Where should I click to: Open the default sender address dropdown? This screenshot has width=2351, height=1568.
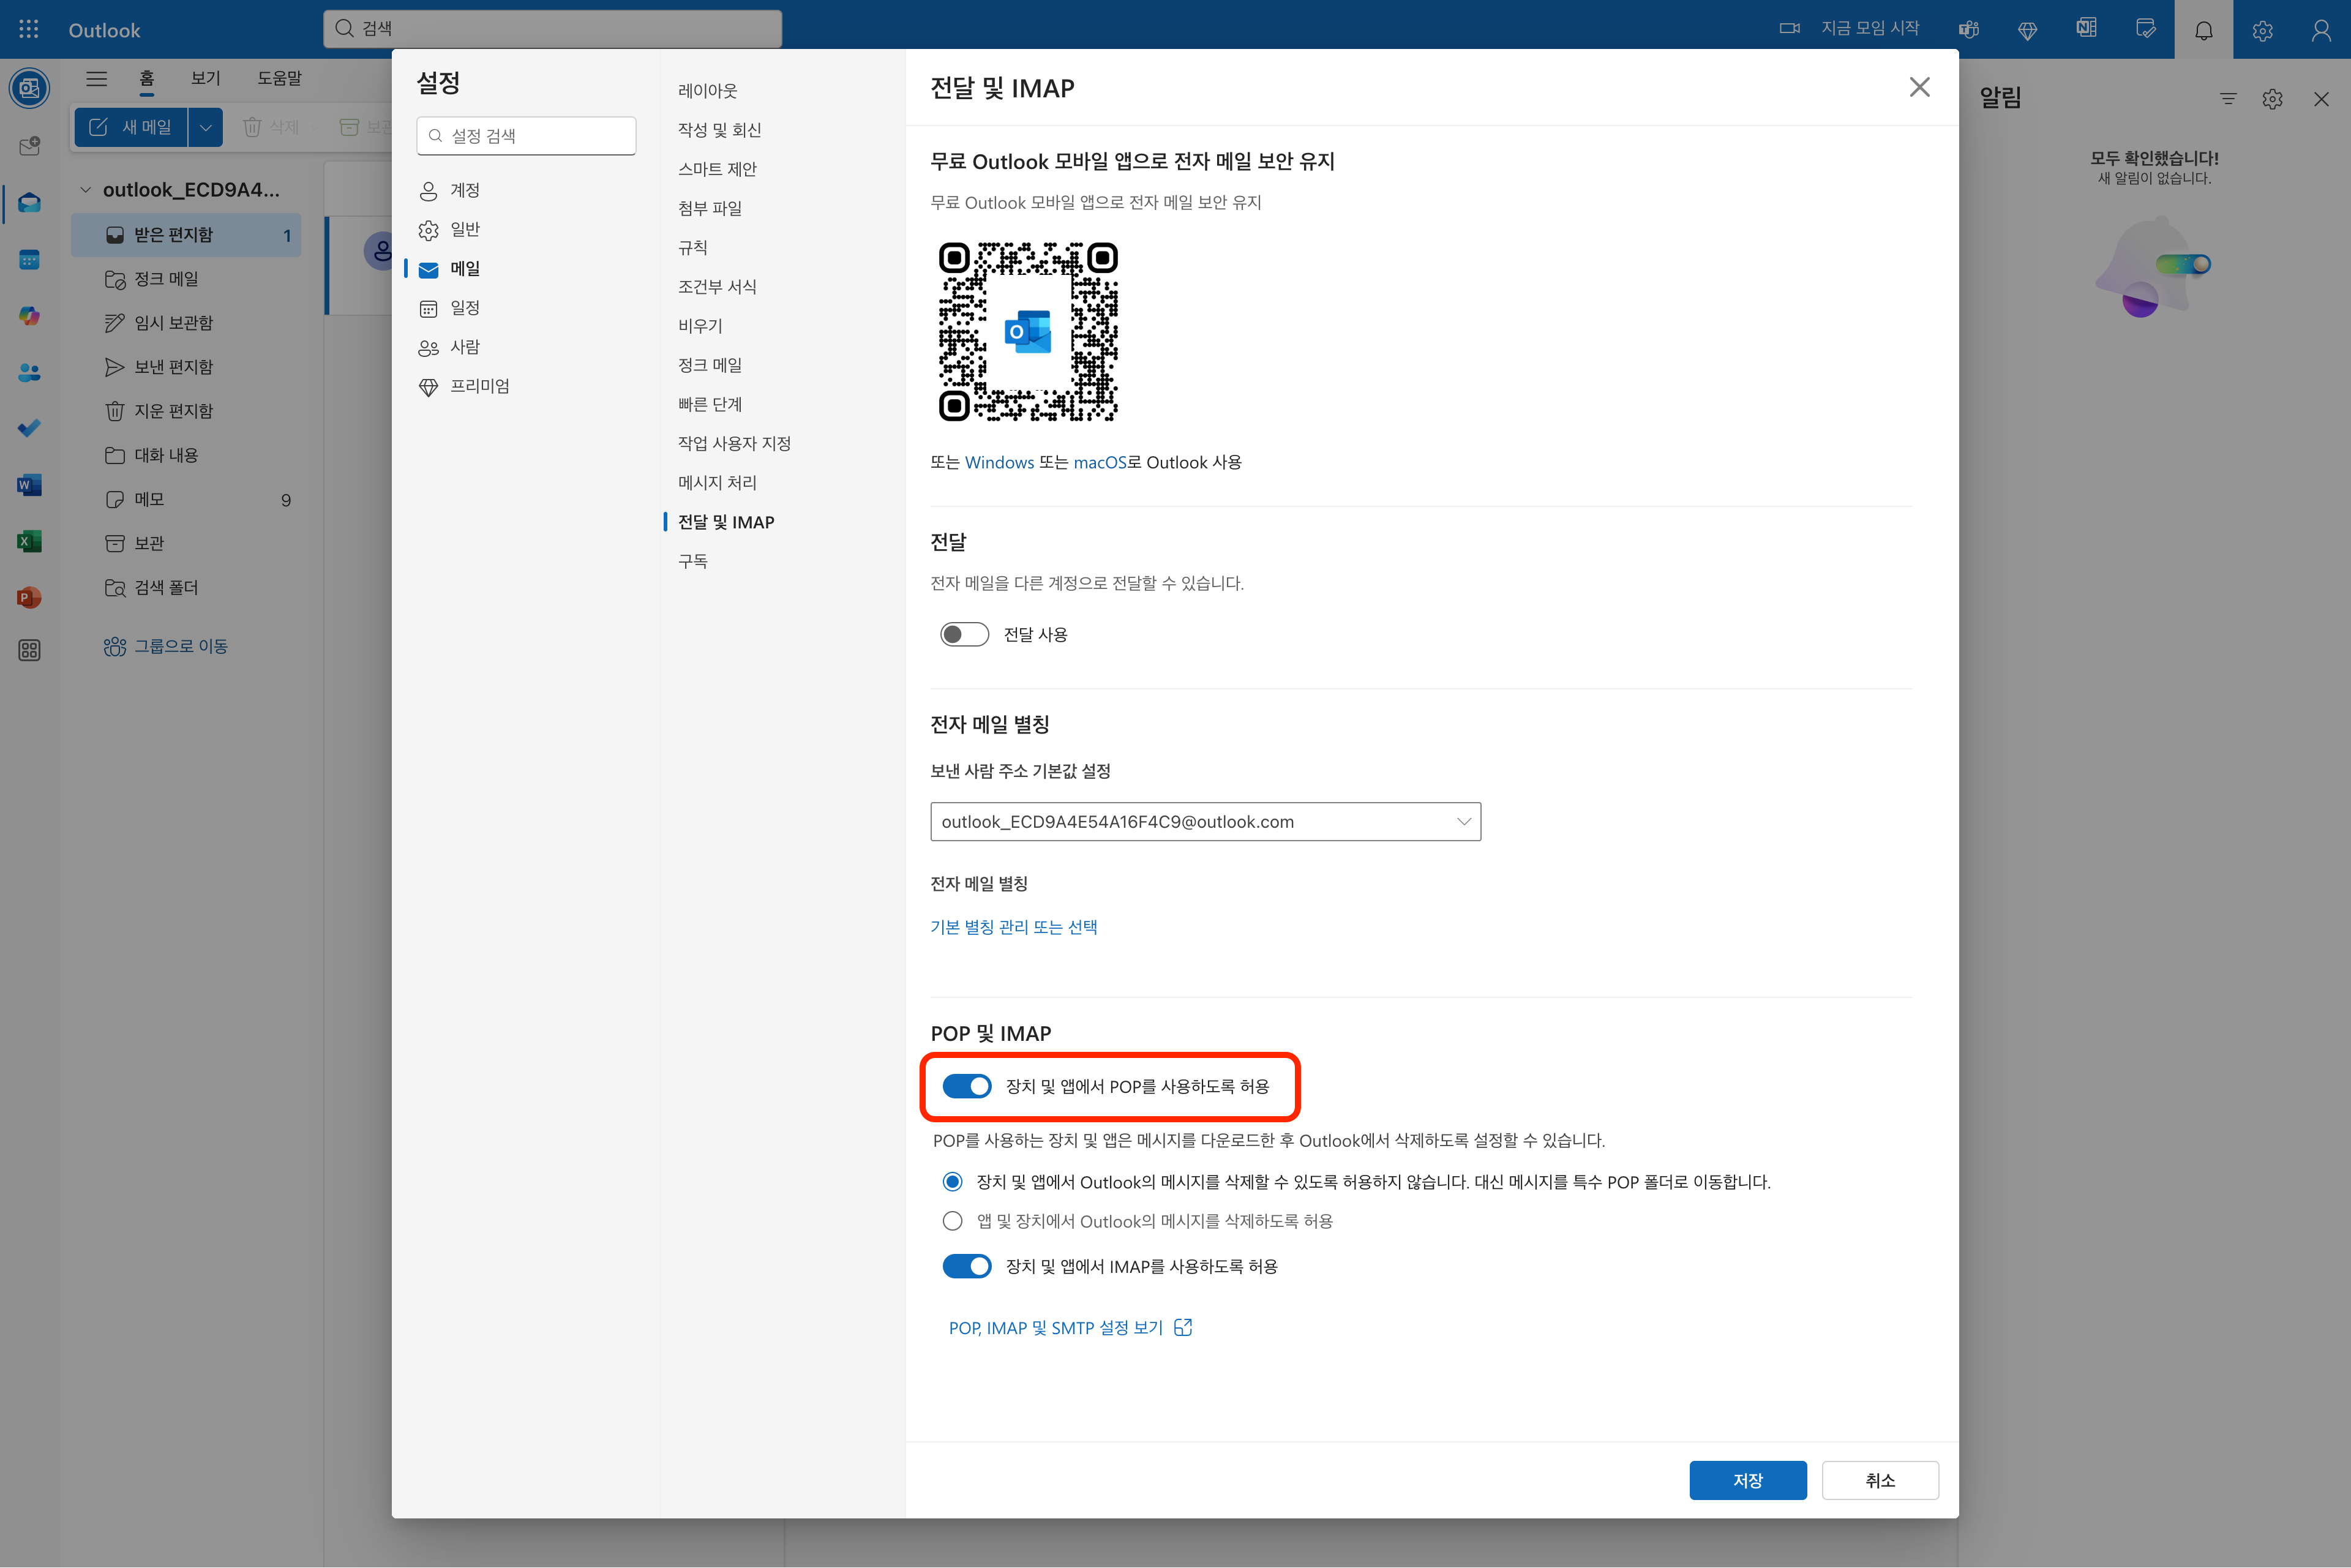tap(1204, 822)
